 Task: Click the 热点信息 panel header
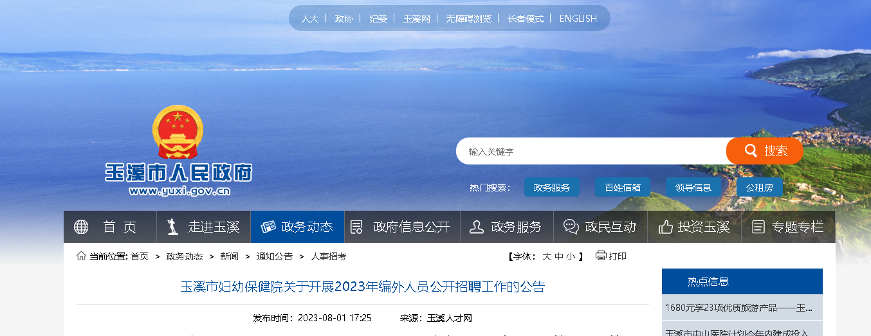pyautogui.click(x=742, y=281)
